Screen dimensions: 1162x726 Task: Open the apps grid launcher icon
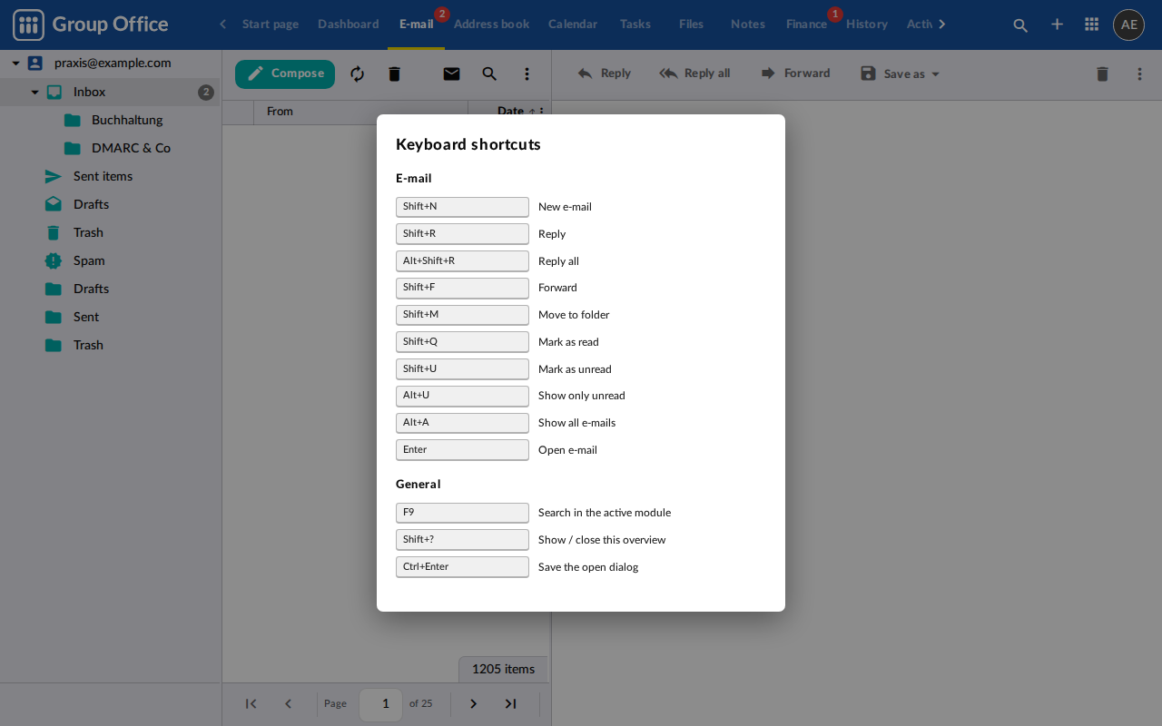point(1092,25)
